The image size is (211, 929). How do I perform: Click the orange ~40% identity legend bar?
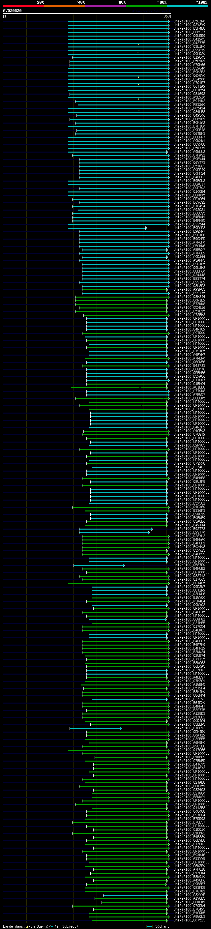(x=65, y=6)
